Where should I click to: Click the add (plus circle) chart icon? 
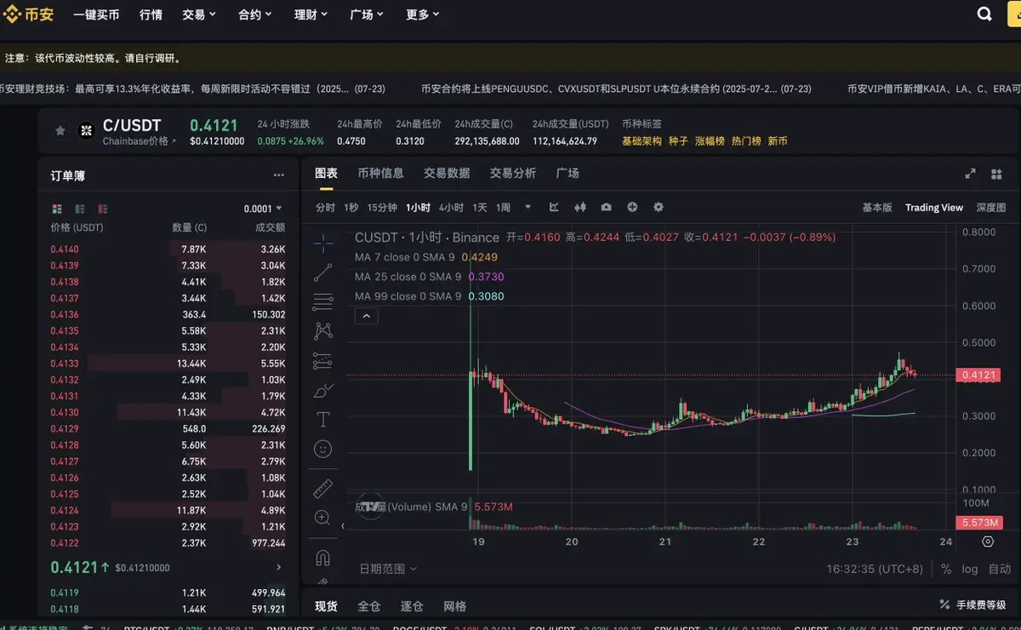click(632, 207)
